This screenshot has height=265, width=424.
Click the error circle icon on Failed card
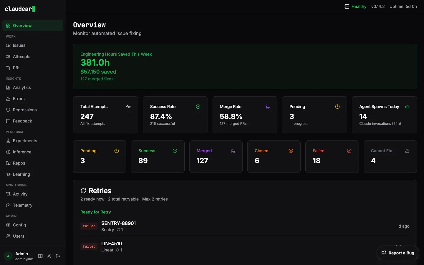pyautogui.click(x=349, y=151)
